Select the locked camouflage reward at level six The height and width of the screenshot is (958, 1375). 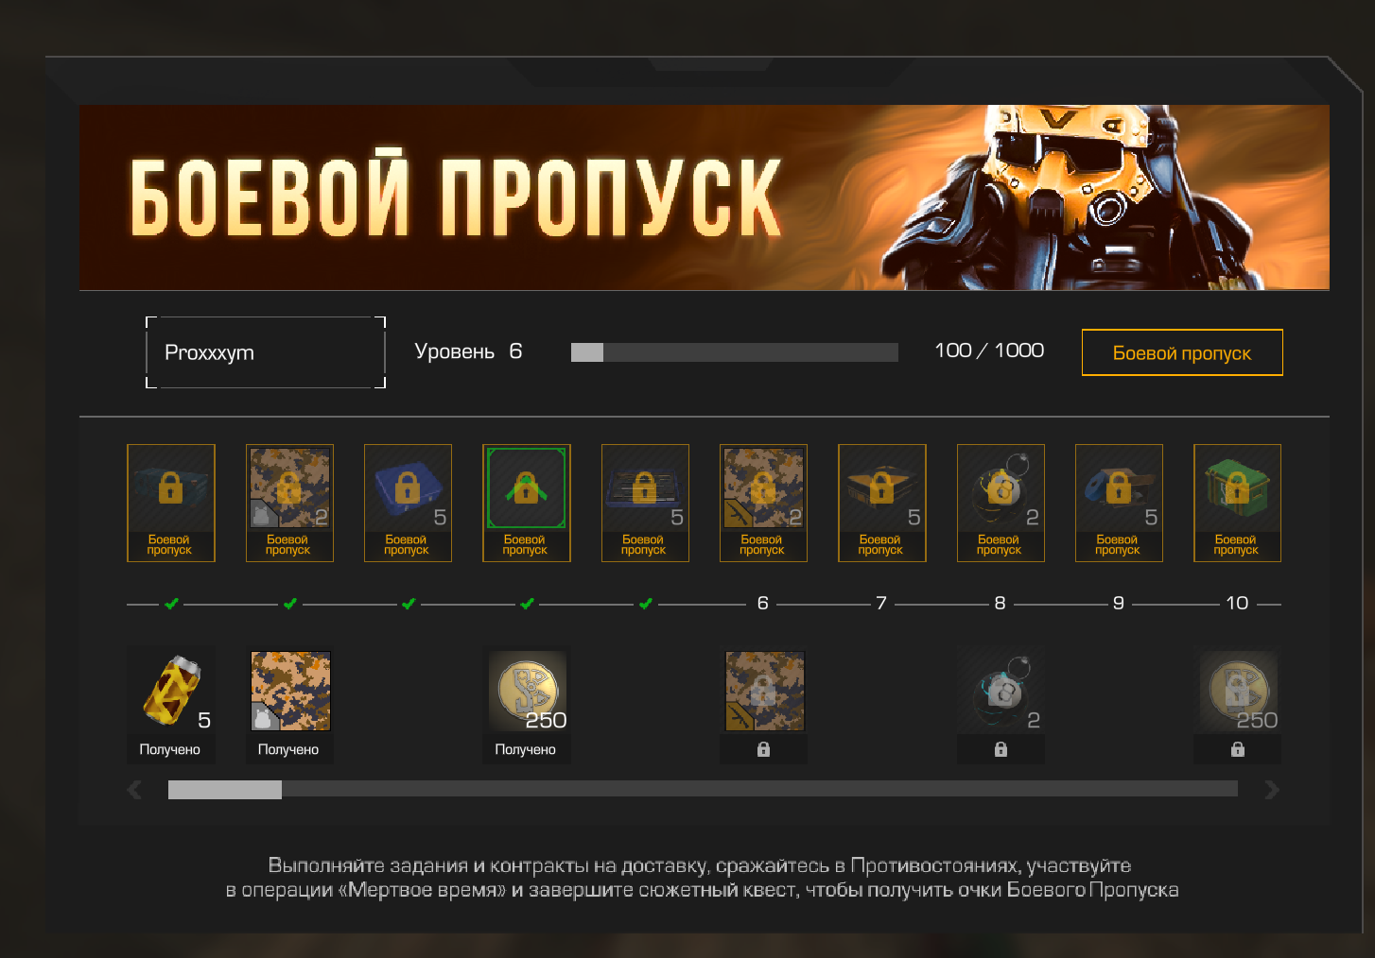(764, 704)
